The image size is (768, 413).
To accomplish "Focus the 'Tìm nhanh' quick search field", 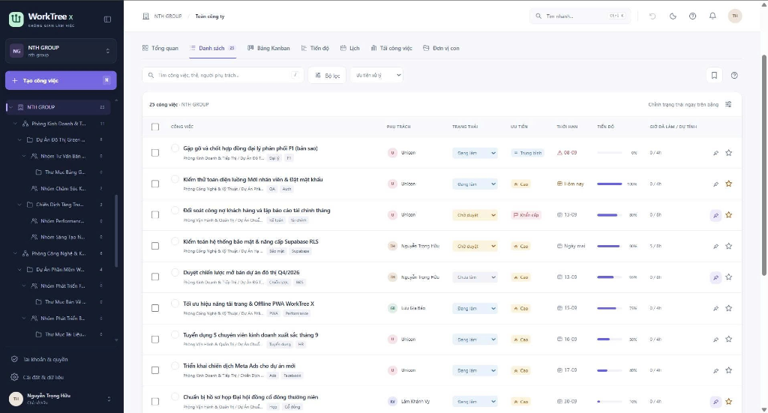I will 580,16.
